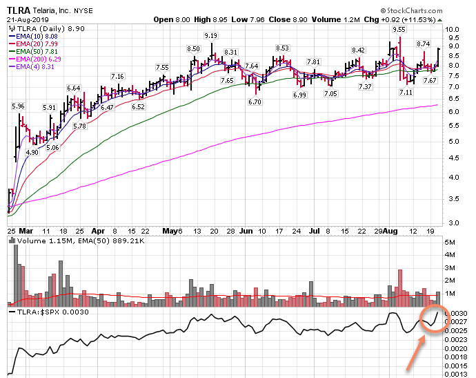Image resolution: width=476 pixels, height=378 pixels.
Task: Click the TLRA:$SPX 0.0030 panel label
Action: (x=53, y=312)
